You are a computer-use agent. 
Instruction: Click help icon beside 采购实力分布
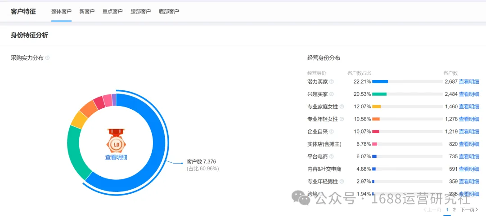click(48, 58)
